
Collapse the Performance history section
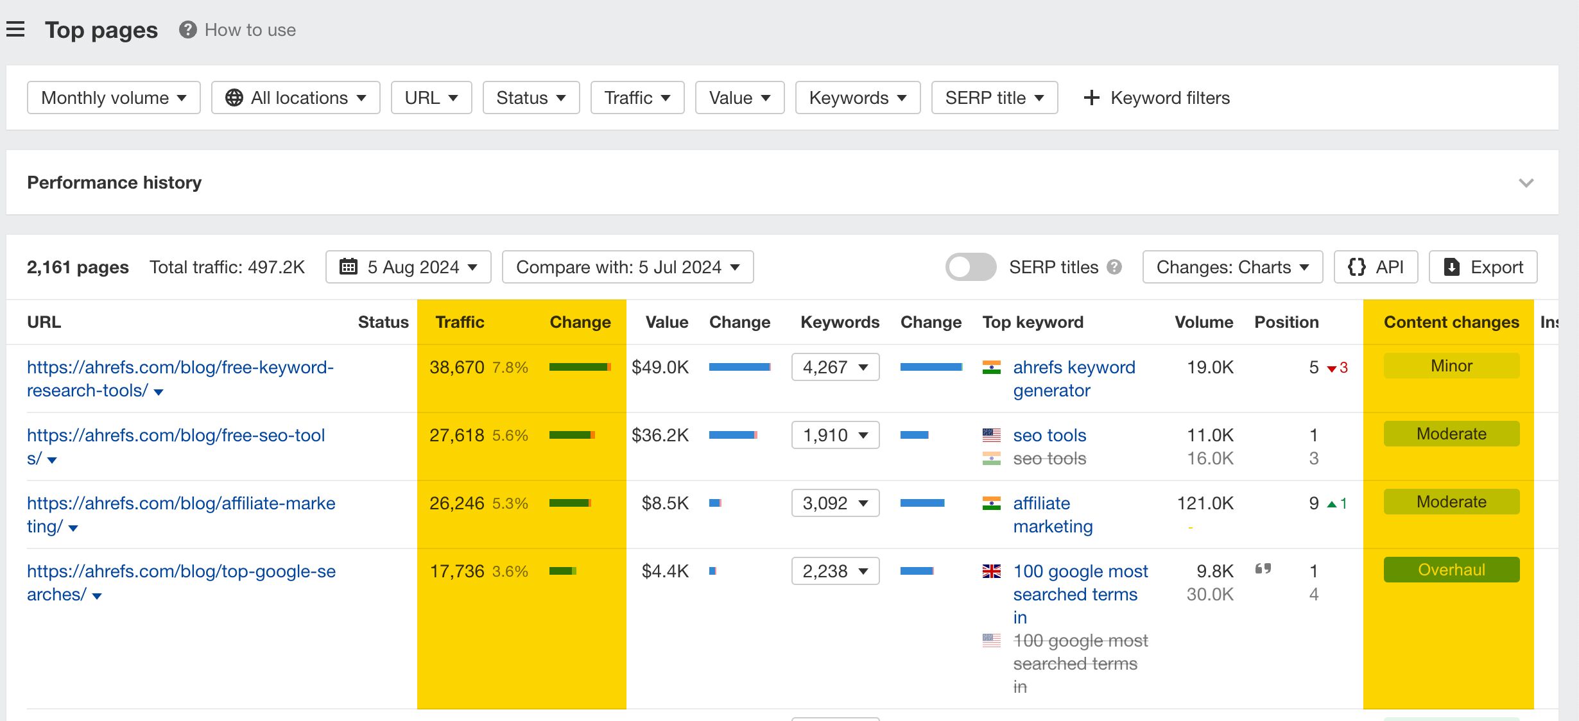1526,182
